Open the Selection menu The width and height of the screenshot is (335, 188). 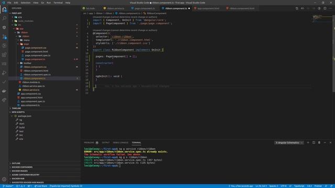(26, 3)
